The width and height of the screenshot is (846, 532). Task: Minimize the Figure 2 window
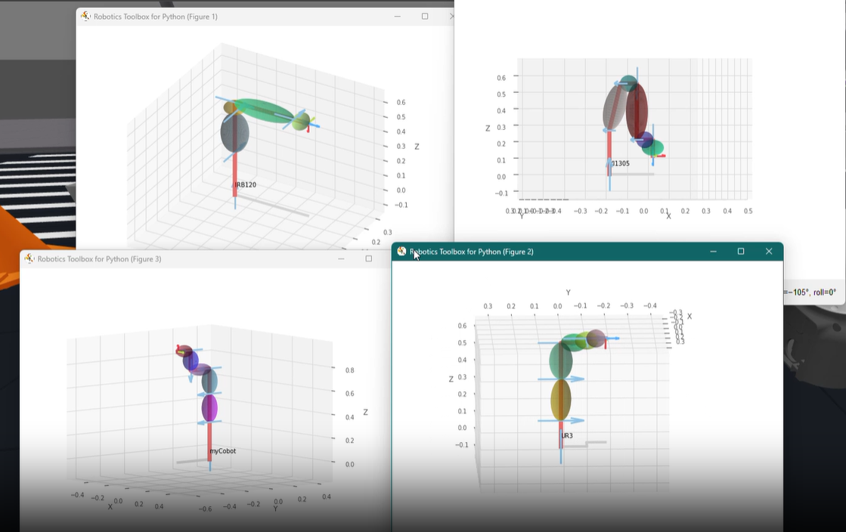(x=713, y=252)
